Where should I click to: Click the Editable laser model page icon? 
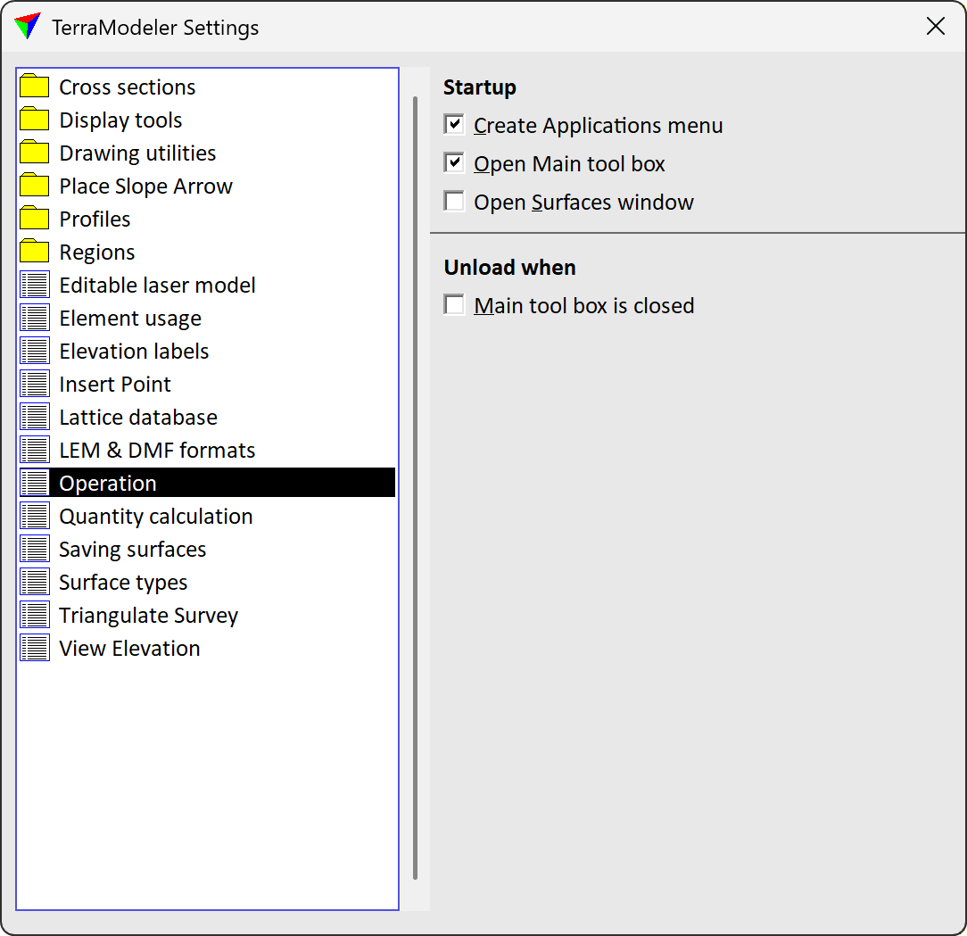tap(35, 285)
